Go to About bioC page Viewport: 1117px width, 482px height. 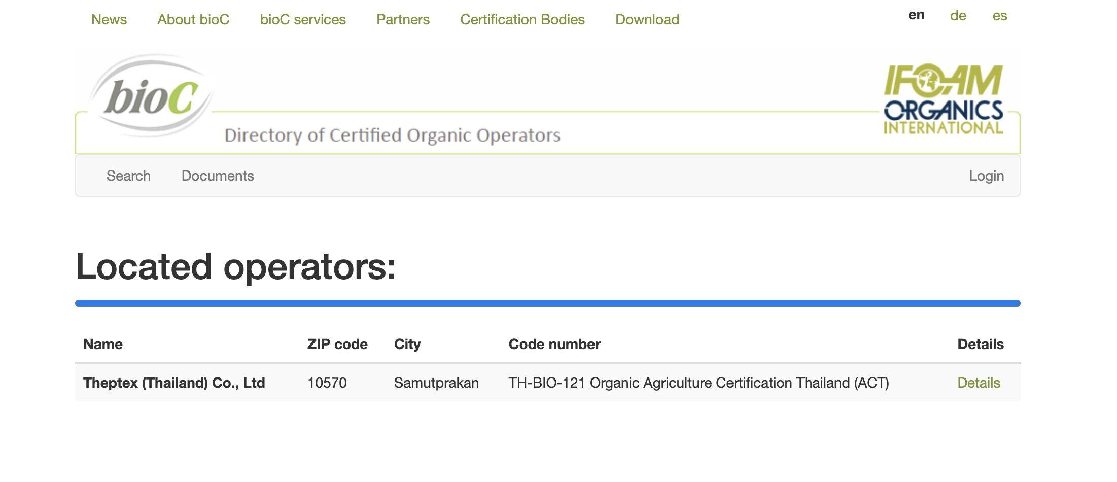[x=193, y=20]
